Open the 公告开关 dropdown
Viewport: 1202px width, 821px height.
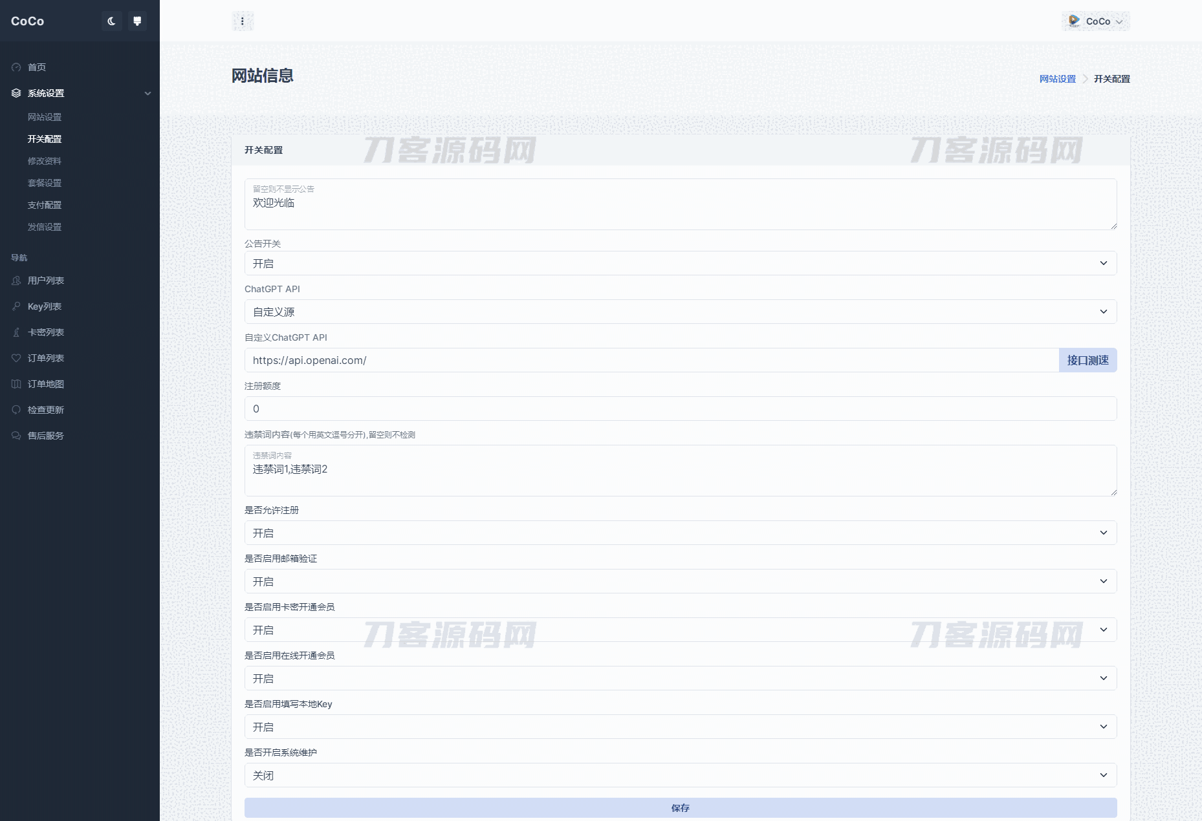(x=681, y=263)
